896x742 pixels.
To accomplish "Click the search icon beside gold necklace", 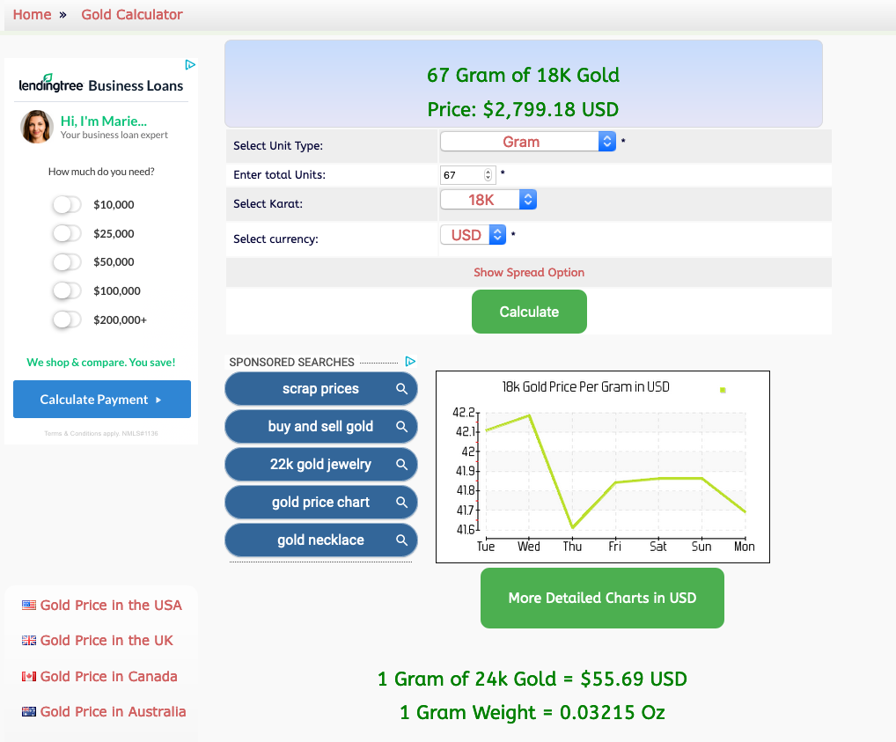I will [403, 540].
